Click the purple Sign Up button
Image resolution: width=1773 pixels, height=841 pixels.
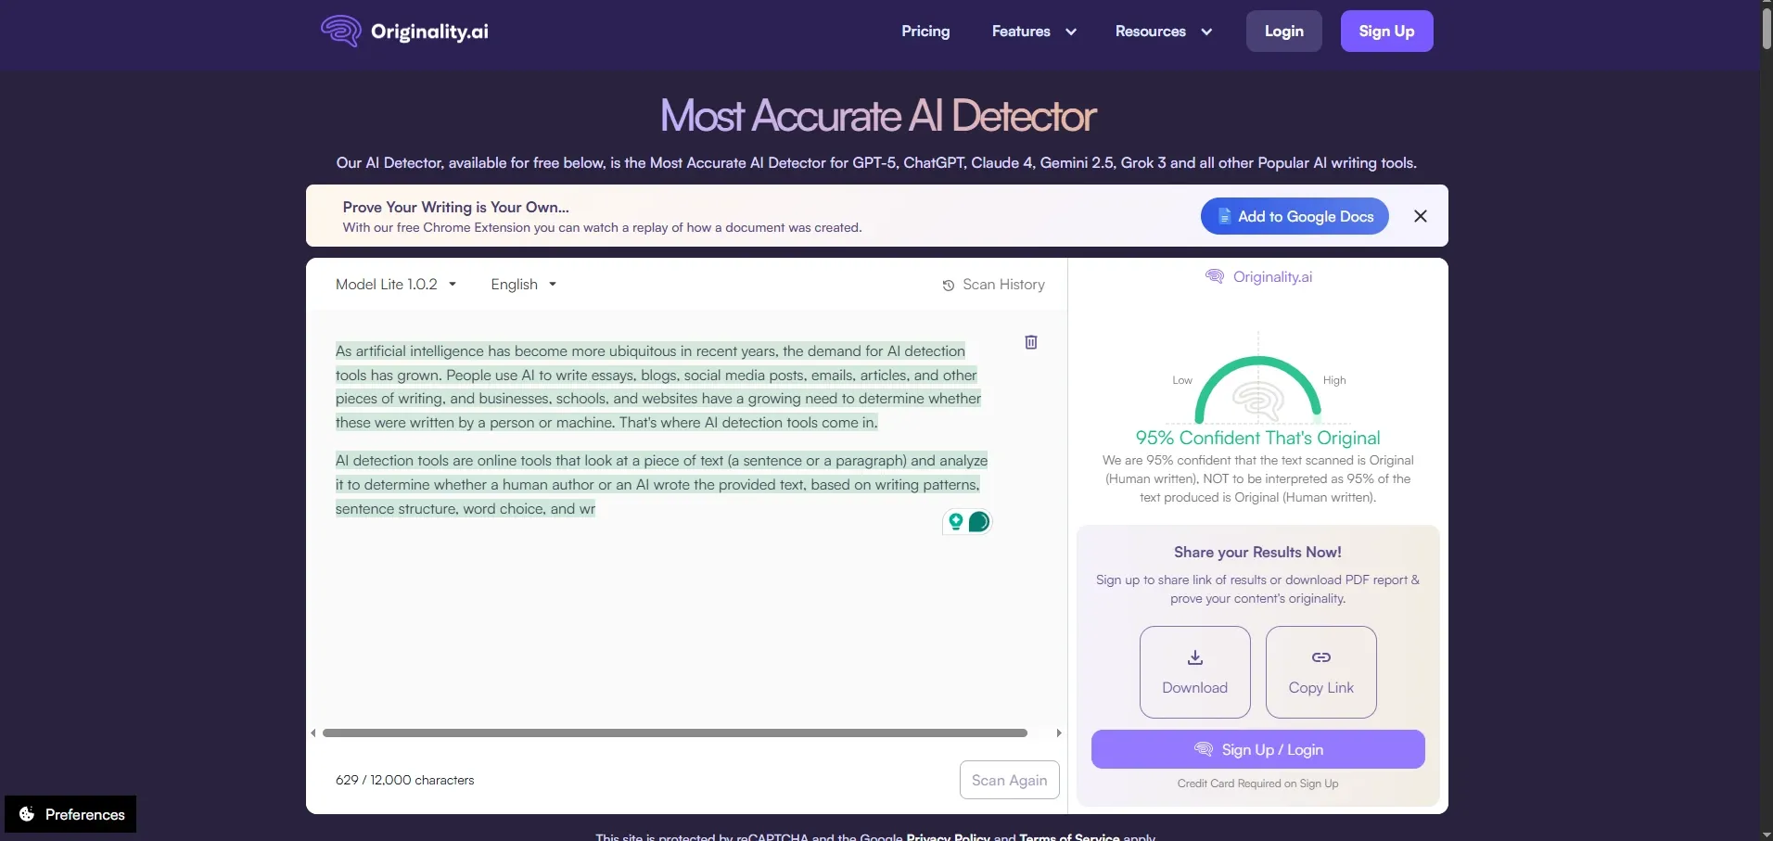[x=1385, y=32]
